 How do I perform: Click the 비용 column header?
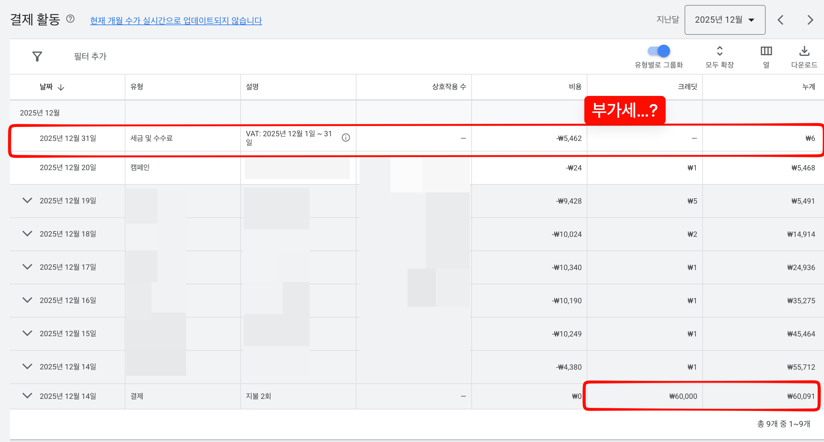575,87
